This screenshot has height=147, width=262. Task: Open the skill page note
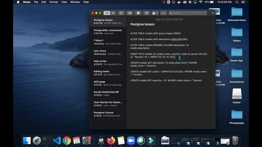[x=108, y=83]
